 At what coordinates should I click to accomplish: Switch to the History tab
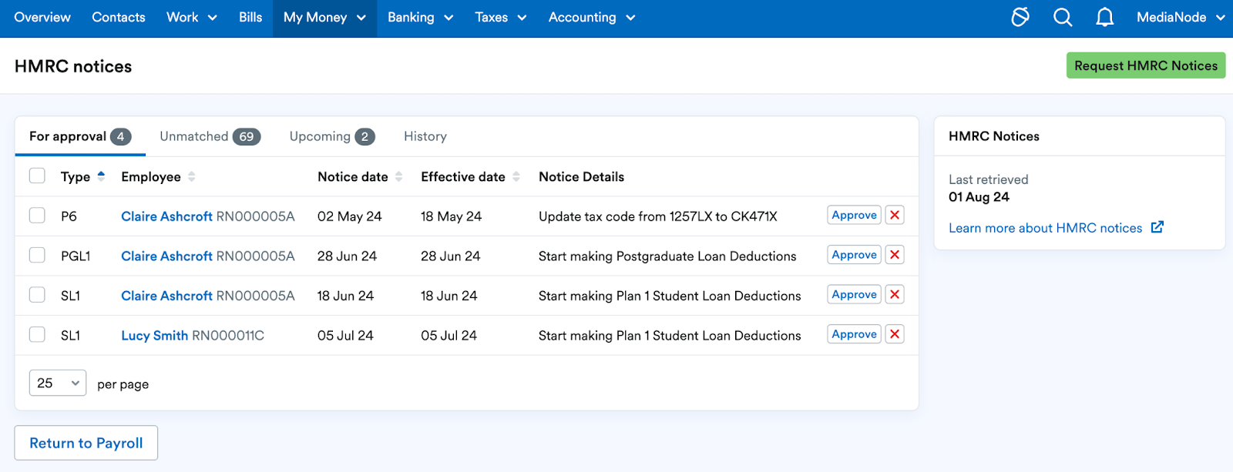point(425,136)
